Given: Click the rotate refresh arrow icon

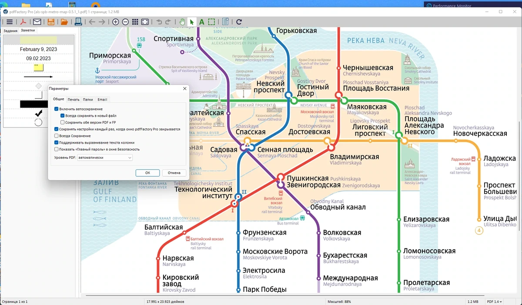Looking at the screenshot, I should pos(239,22).
